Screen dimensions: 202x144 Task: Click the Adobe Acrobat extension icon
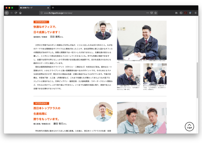click(x=186, y=13)
